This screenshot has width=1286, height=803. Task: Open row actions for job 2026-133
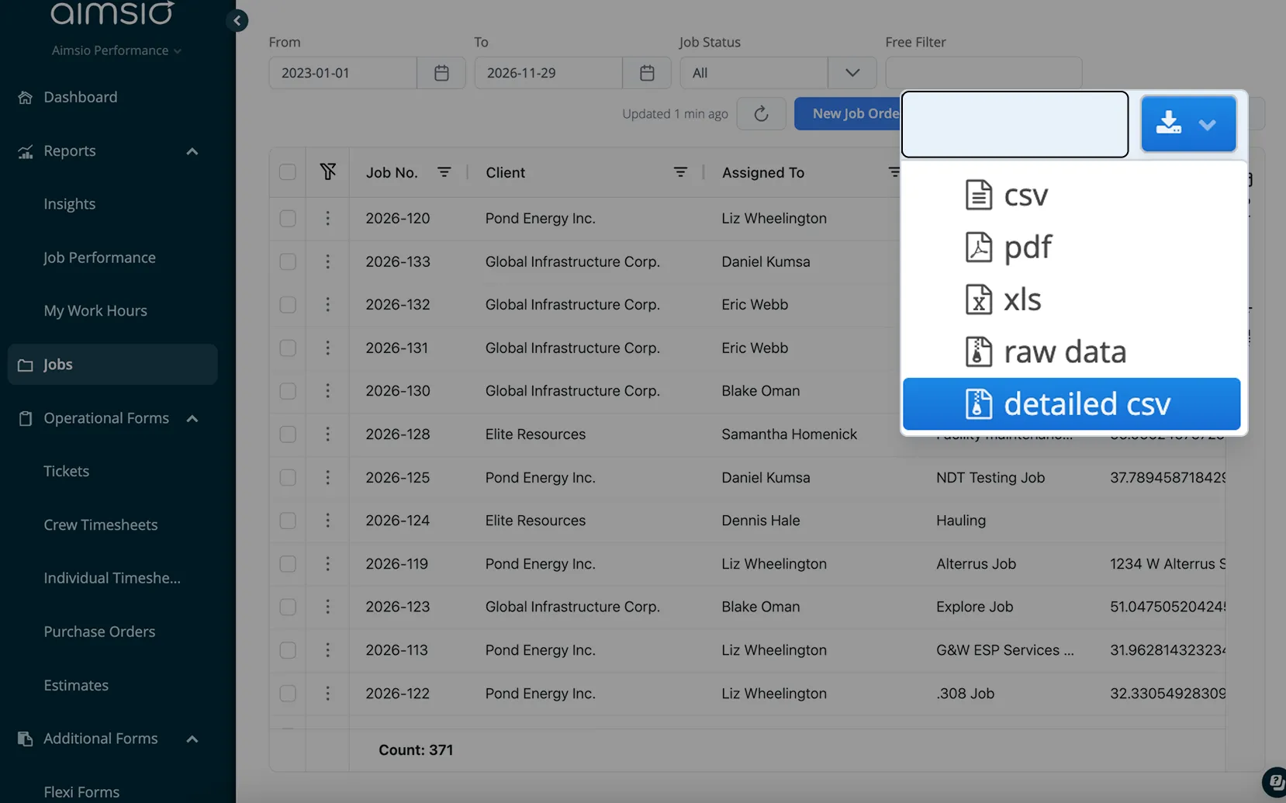(x=327, y=262)
